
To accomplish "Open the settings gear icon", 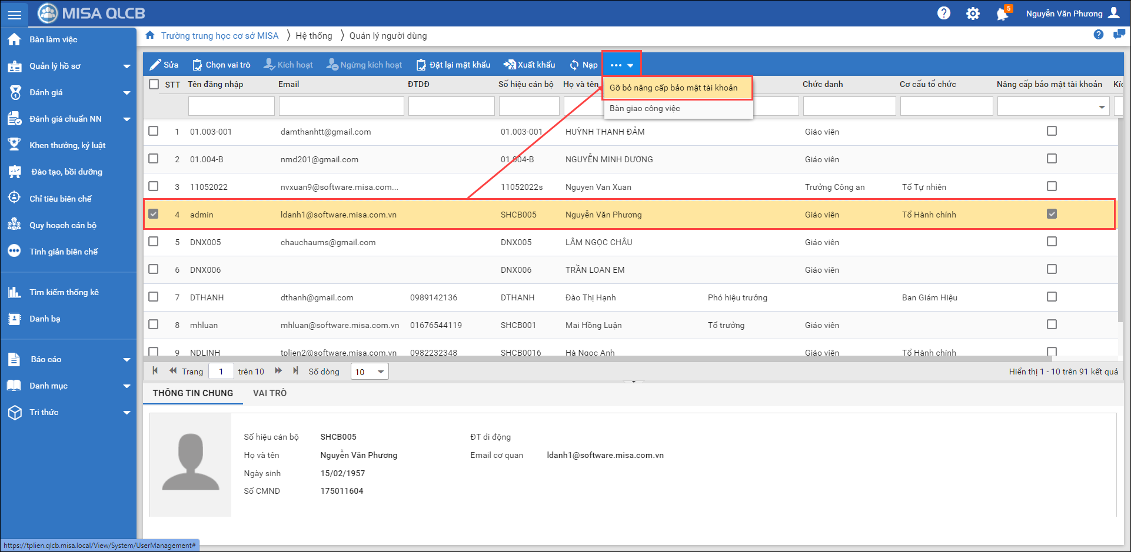I will click(x=973, y=14).
